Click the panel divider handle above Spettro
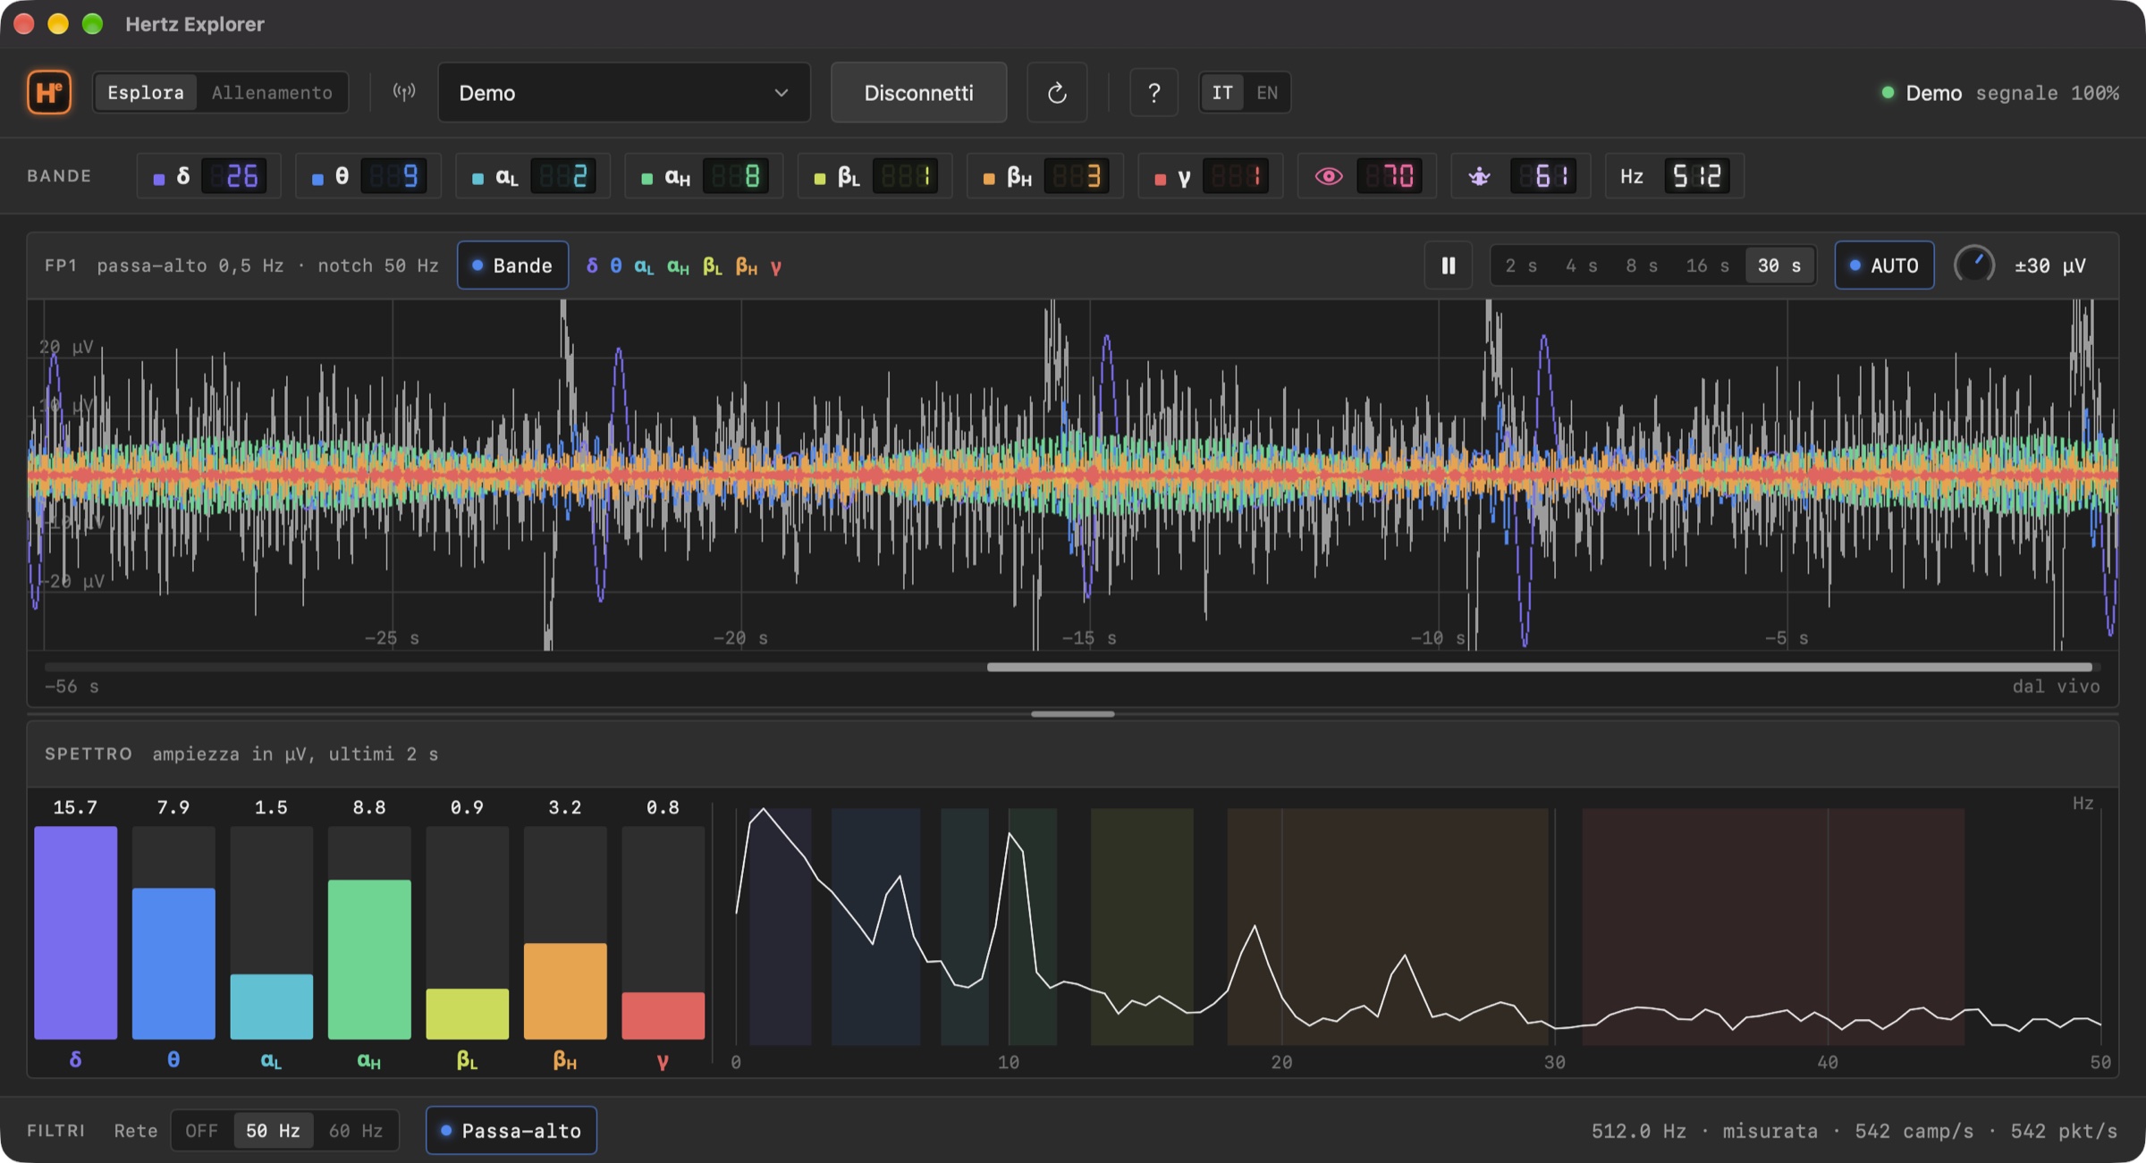 [x=1072, y=714]
